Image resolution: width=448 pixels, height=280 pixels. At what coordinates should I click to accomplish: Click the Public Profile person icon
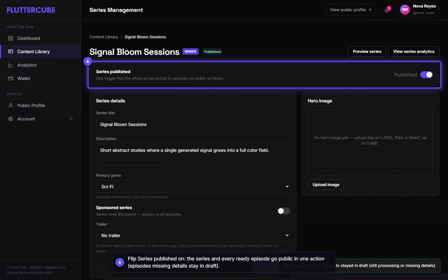tap(11, 105)
